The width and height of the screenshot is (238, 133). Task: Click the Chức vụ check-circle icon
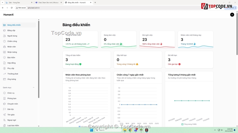(x=5, y=93)
